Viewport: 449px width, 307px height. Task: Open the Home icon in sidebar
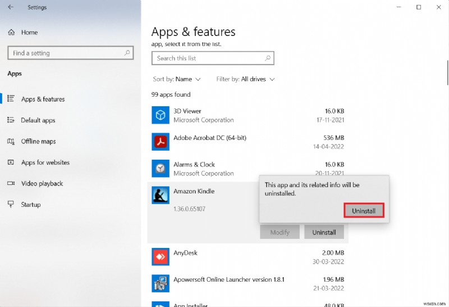click(x=11, y=32)
